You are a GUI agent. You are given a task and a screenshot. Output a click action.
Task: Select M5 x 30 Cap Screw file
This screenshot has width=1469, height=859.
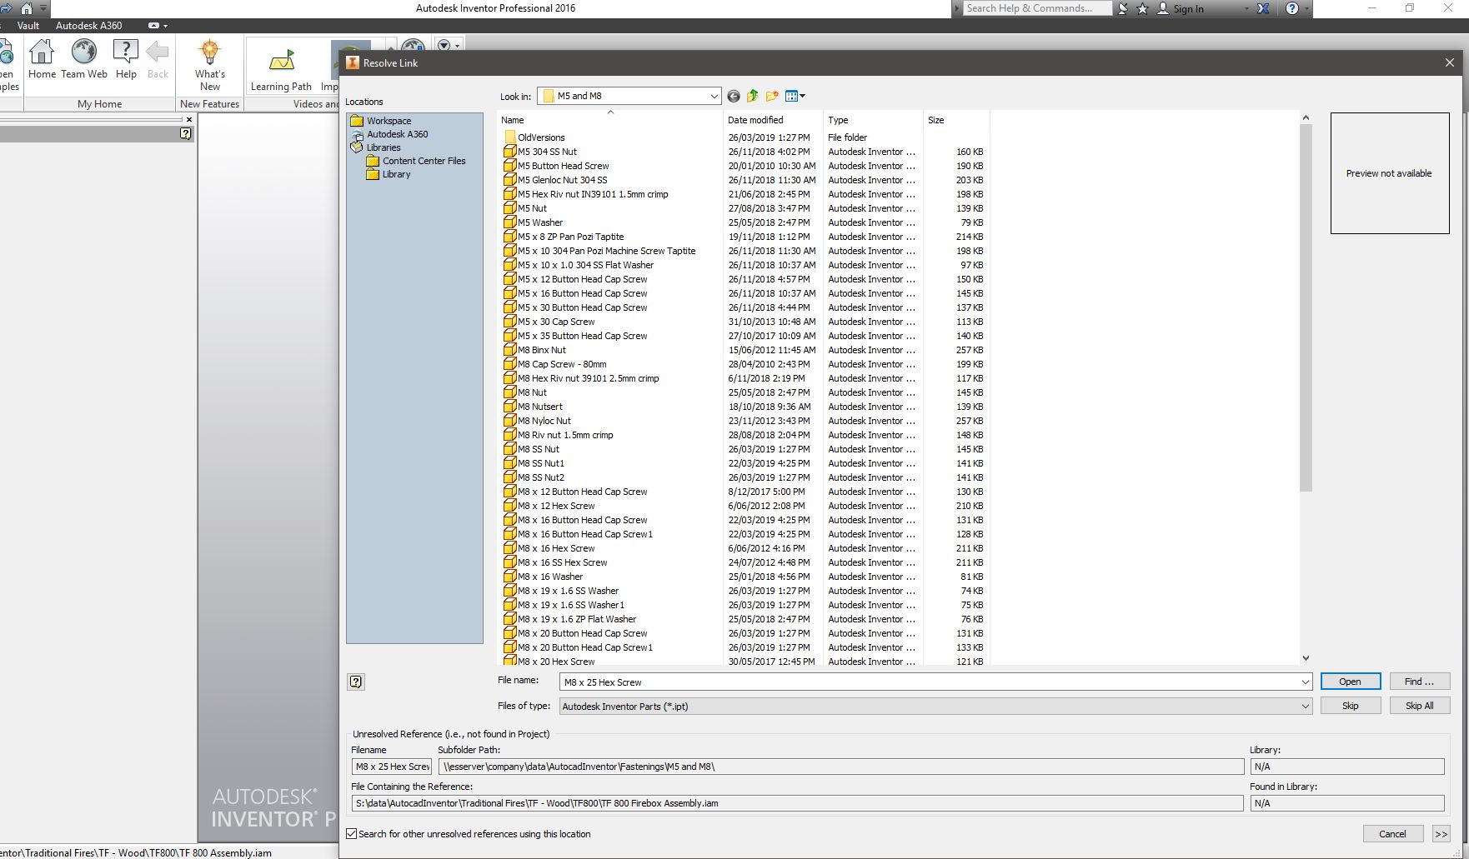(x=556, y=322)
